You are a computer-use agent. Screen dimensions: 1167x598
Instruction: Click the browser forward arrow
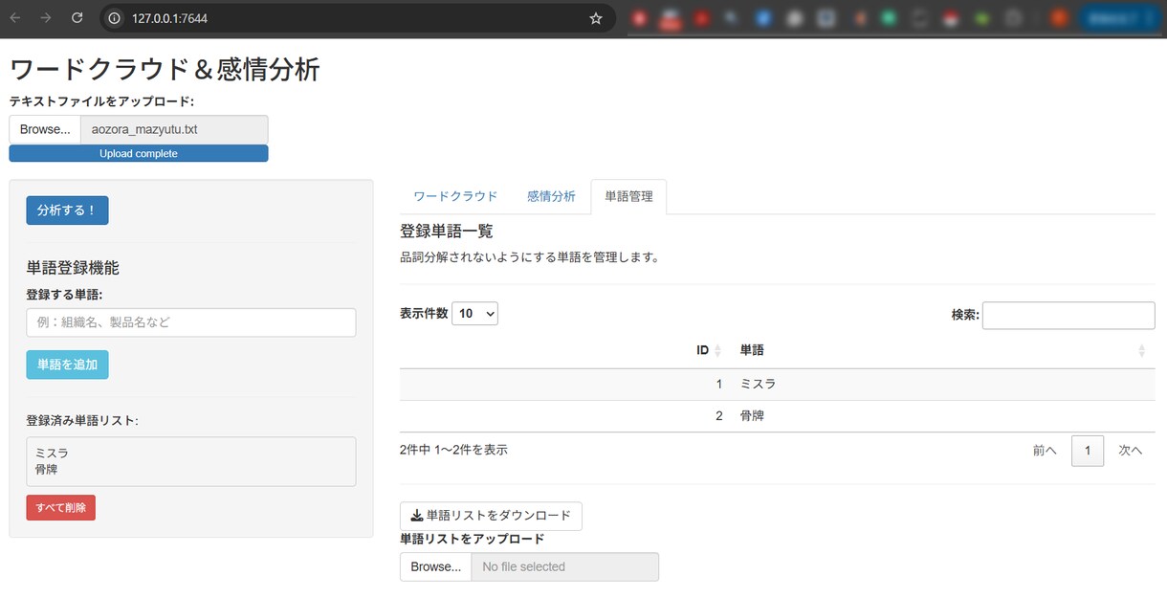click(46, 18)
